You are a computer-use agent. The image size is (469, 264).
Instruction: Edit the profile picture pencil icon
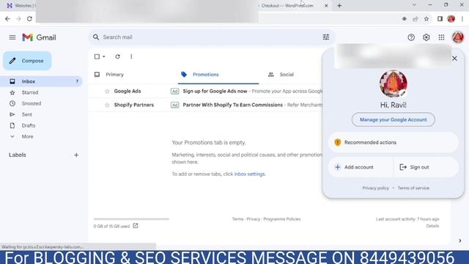point(403,93)
